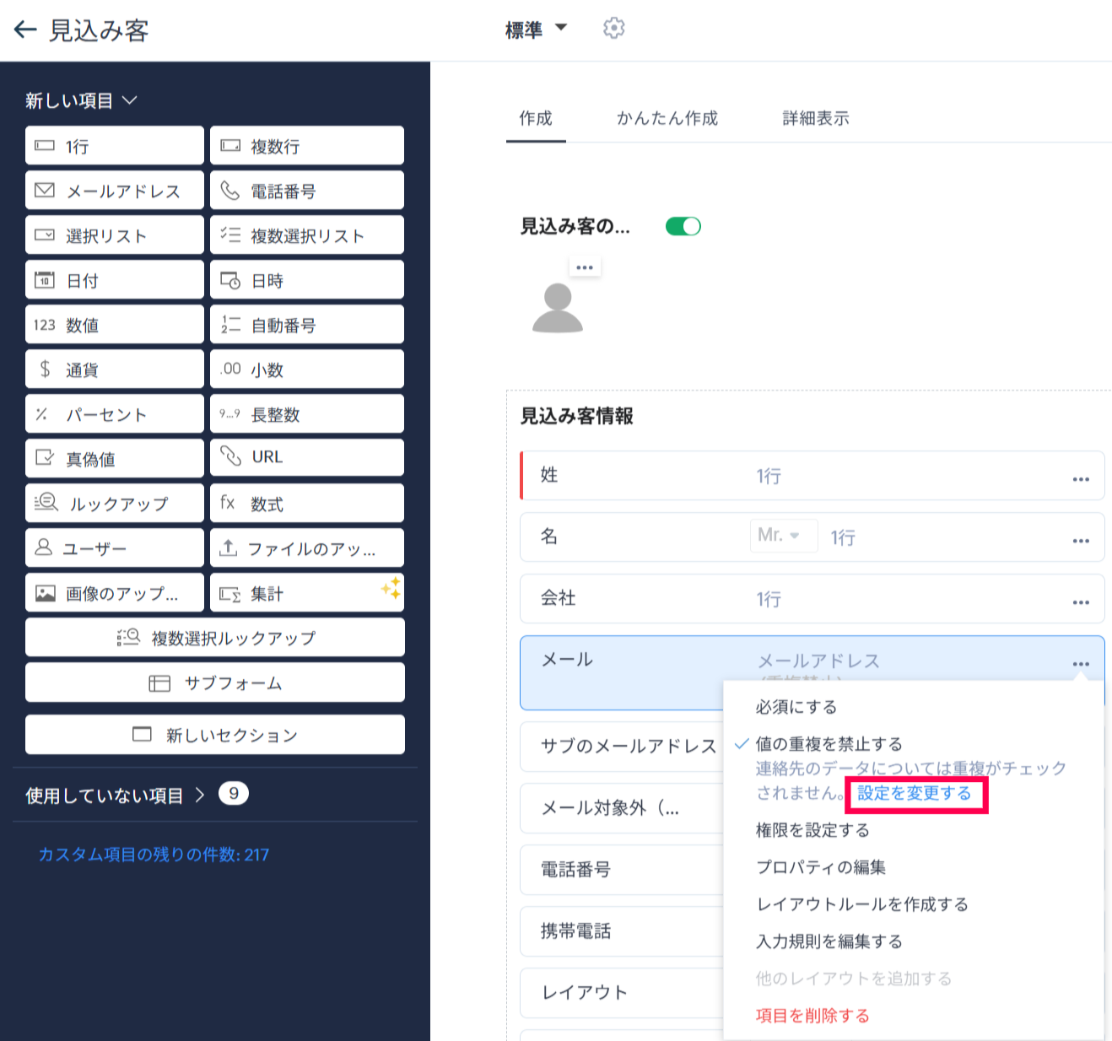Switch to the 詳細表示 tab
Viewport: 1112px width, 1041px height.
[x=815, y=118]
